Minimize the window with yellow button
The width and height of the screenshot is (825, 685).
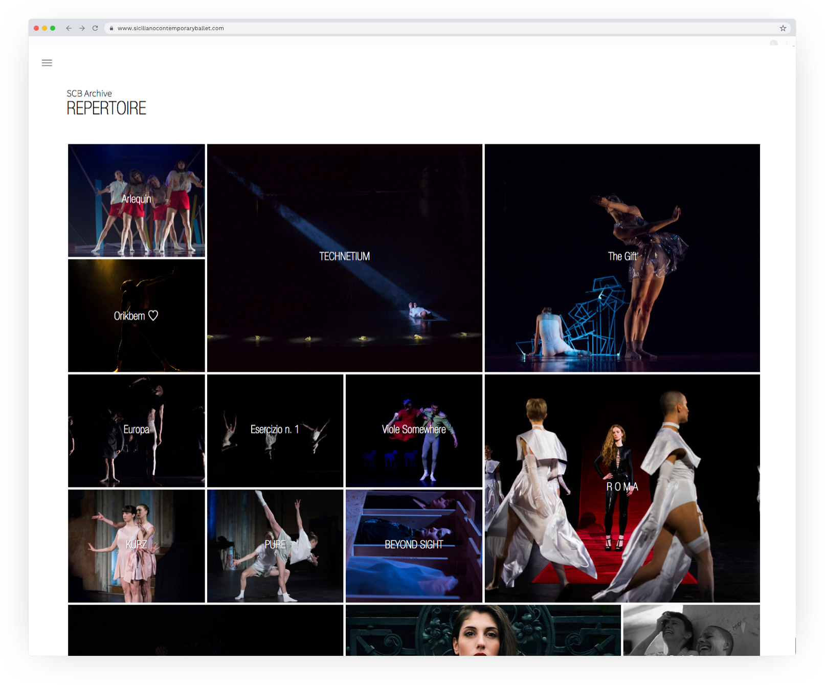pos(44,28)
